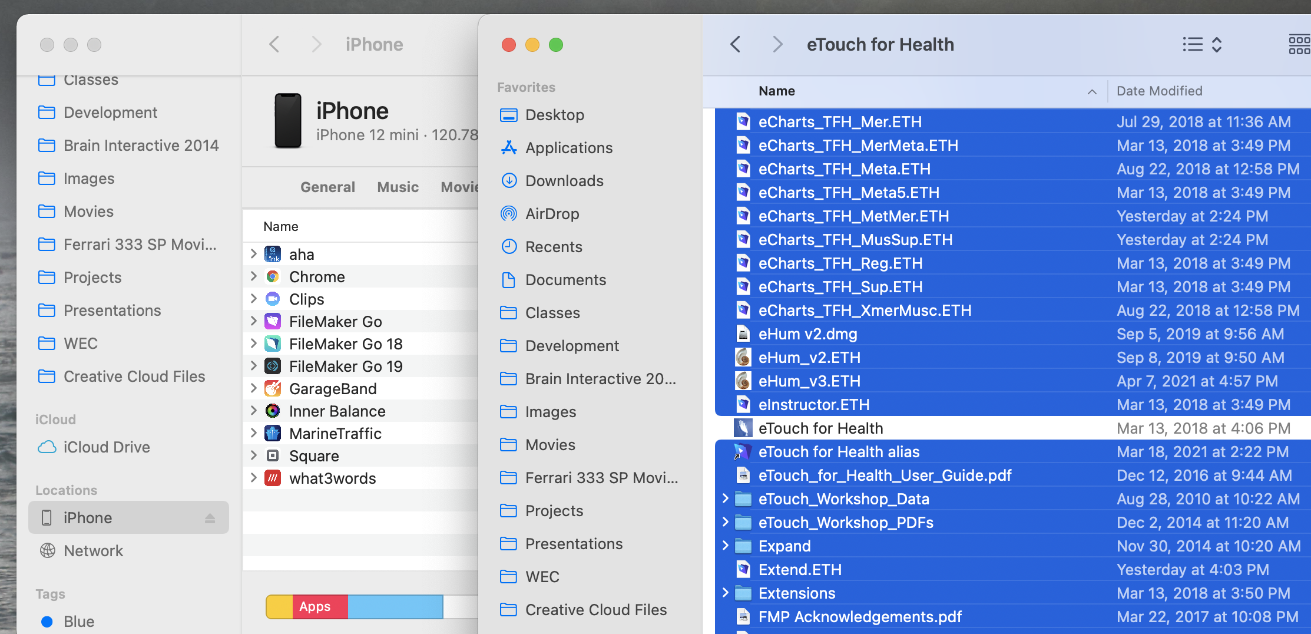Open the list view switcher dropdown
The image size is (1311, 634).
click(1203, 45)
